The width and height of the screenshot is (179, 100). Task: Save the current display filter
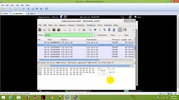coord(126,35)
